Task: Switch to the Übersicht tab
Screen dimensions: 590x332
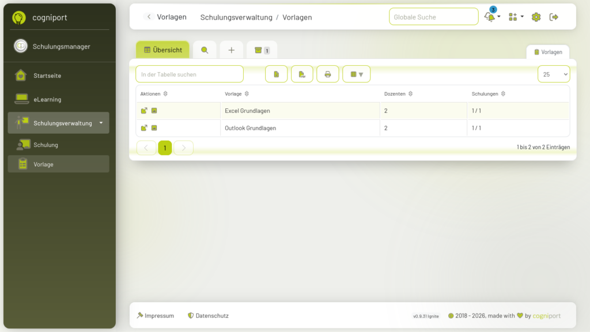Action: point(162,50)
